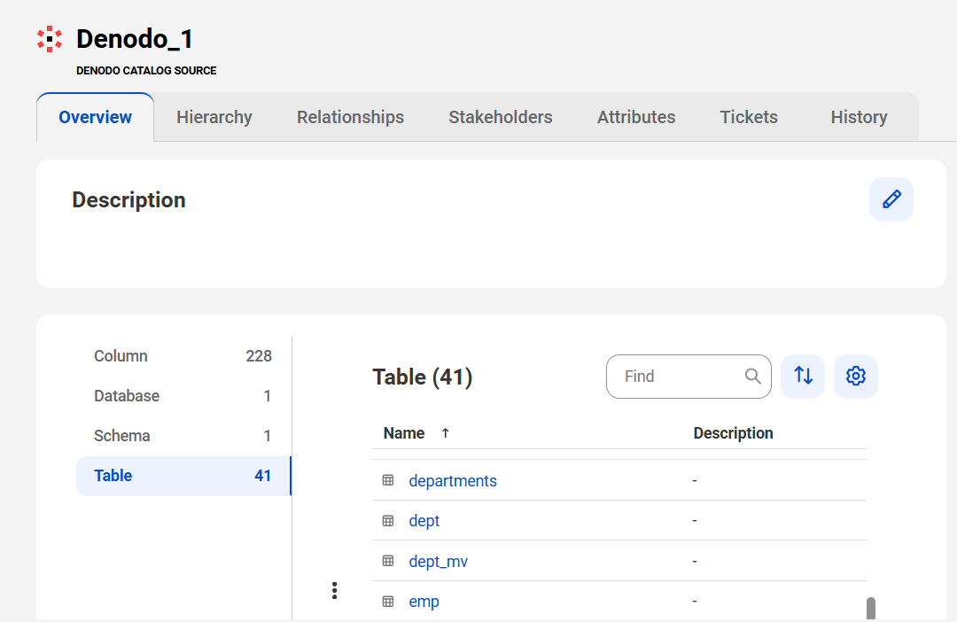
Task: Open the sort arrows button
Action: coord(803,376)
